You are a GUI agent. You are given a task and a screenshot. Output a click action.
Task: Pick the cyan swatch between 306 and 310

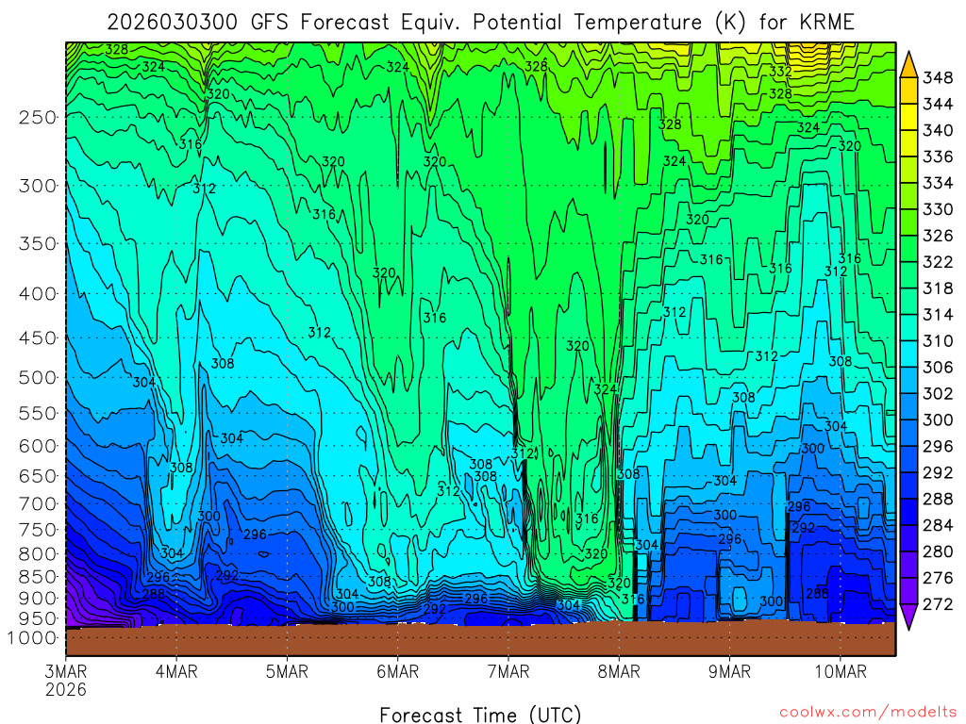pyautogui.click(x=908, y=354)
